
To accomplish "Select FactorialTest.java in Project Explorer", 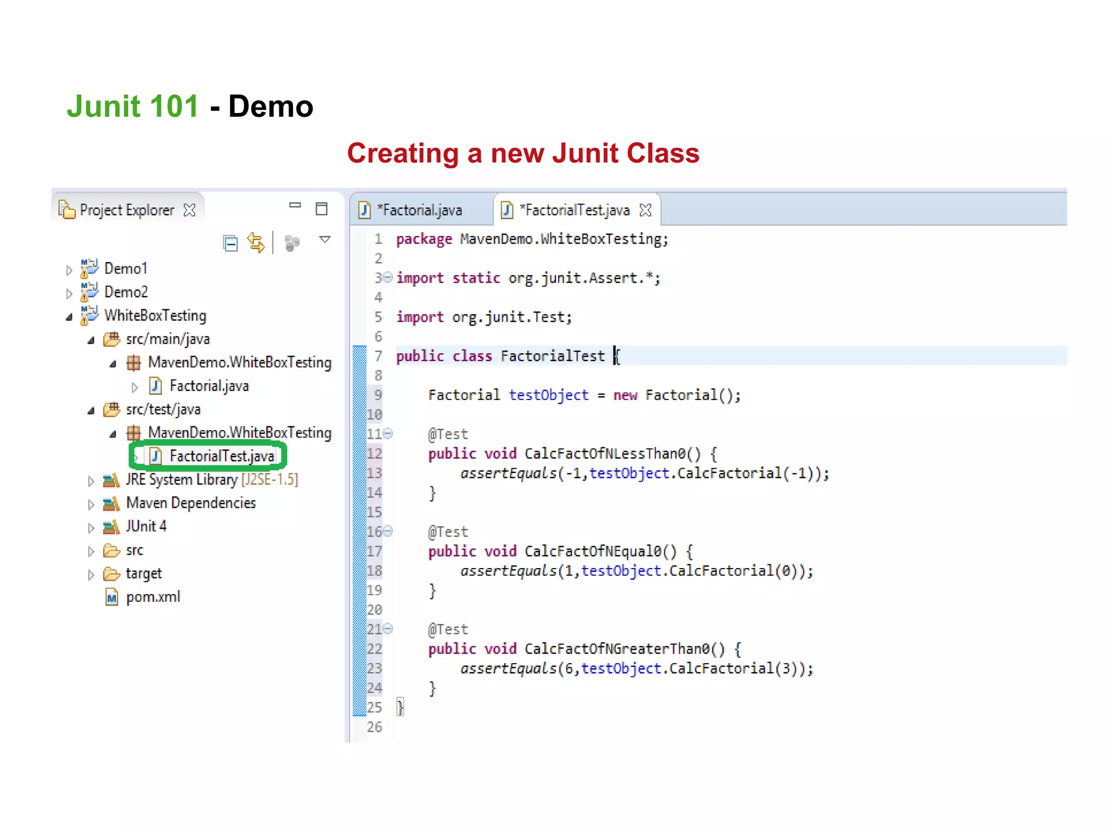I will click(222, 456).
